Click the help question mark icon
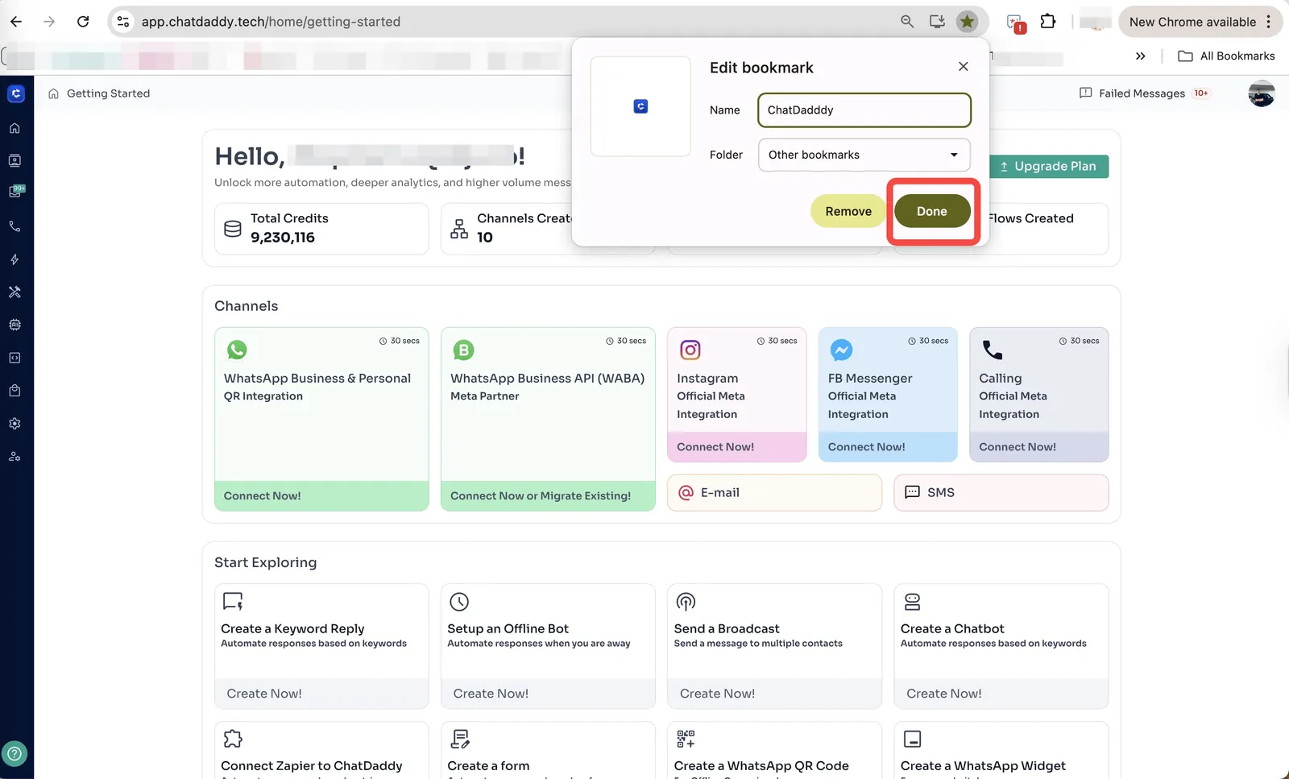The height and width of the screenshot is (779, 1289). click(15, 754)
